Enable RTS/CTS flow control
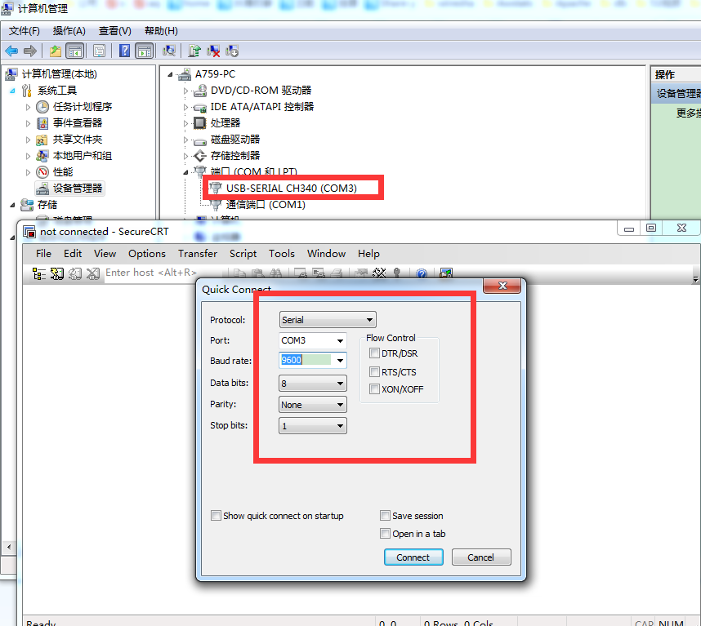The width and height of the screenshot is (701, 626). (374, 371)
